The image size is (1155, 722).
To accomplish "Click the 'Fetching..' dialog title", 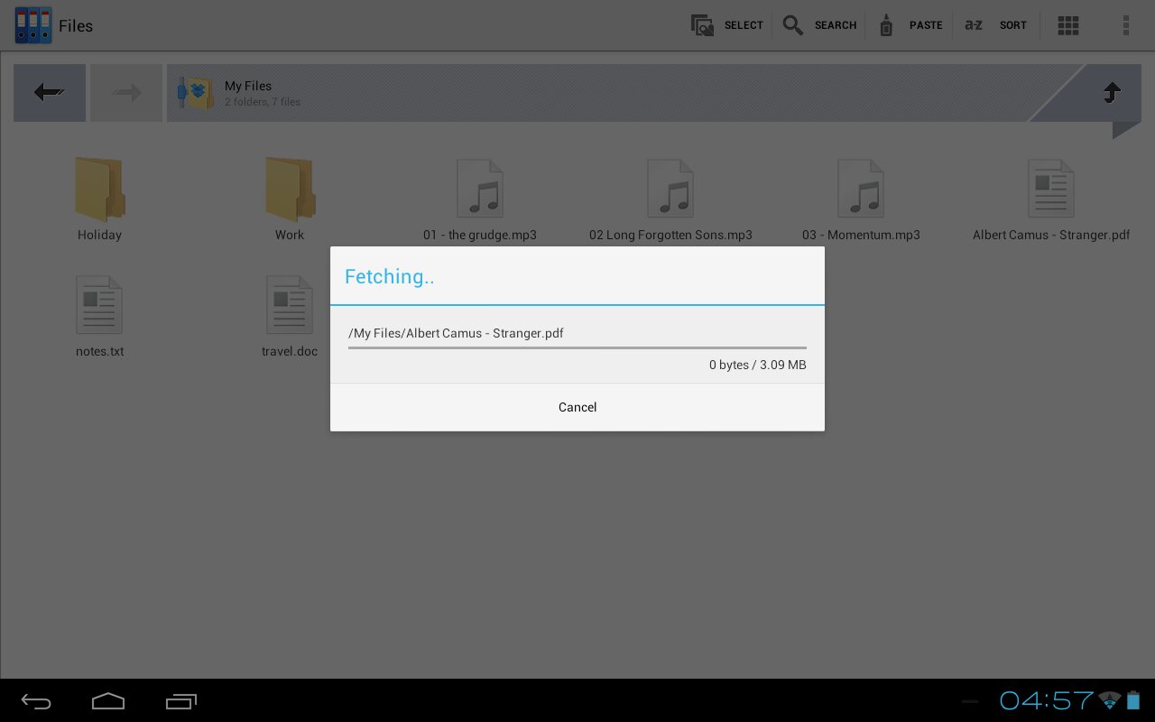I will click(390, 277).
